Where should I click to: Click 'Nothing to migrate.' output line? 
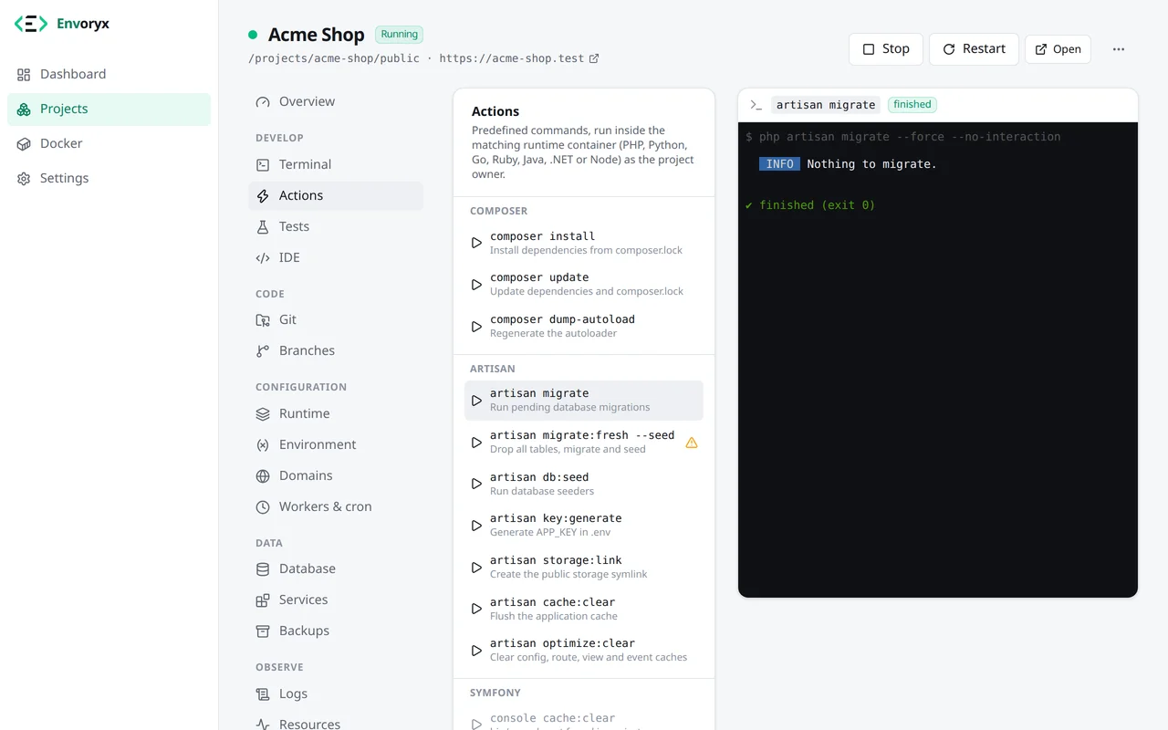click(x=871, y=164)
